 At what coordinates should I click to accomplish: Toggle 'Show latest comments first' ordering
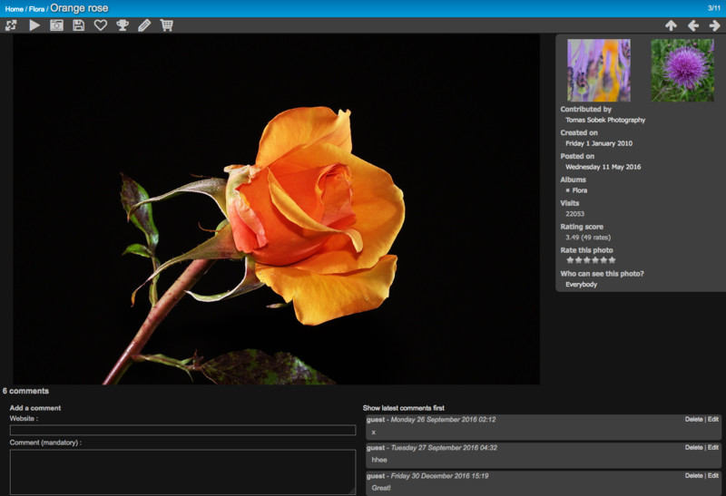tap(403, 408)
